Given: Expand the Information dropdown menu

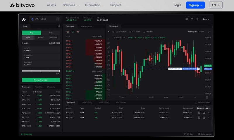Looking at the screenshot, I should coord(94,5).
